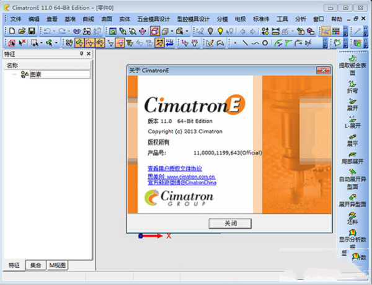Click the 提取钣金表面 sidebar icon
Image resolution: width=372 pixels, height=285 pixels.
tap(353, 65)
